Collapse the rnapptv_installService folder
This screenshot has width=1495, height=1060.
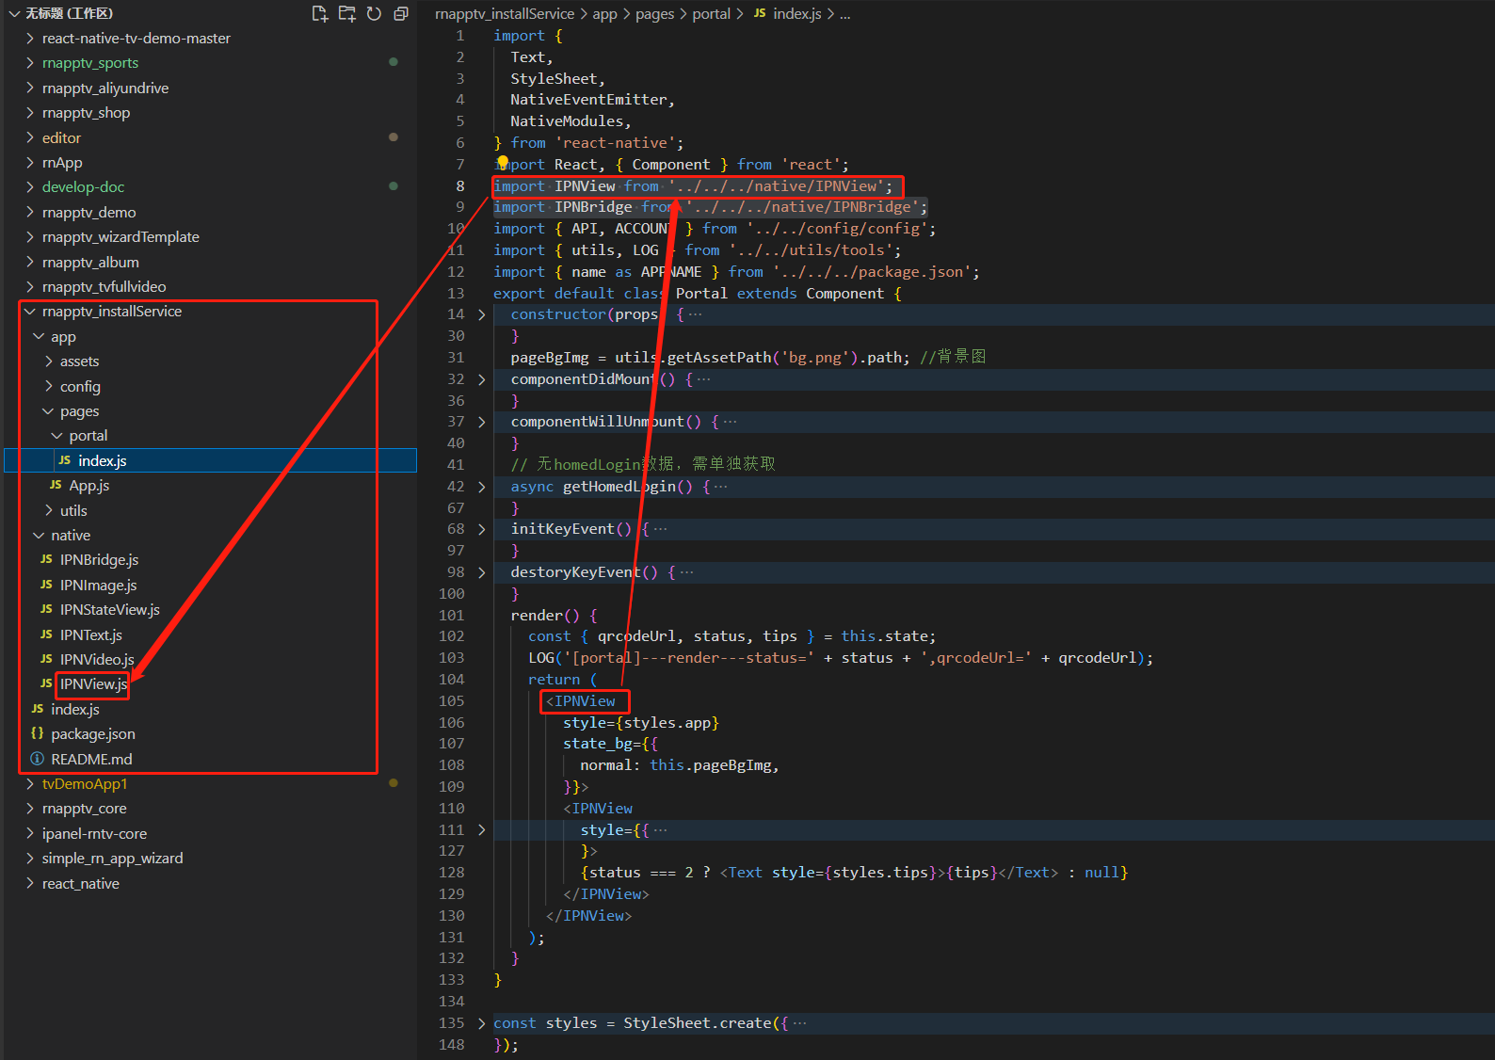111,312
